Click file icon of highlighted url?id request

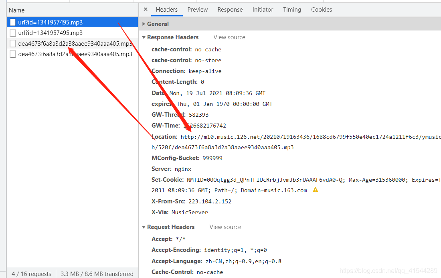[x=13, y=22]
